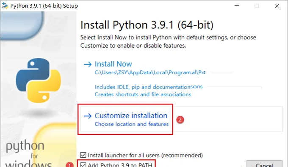This screenshot has height=167, width=288.
Task: Cancel the Python setup
Action: click(x=264, y=164)
